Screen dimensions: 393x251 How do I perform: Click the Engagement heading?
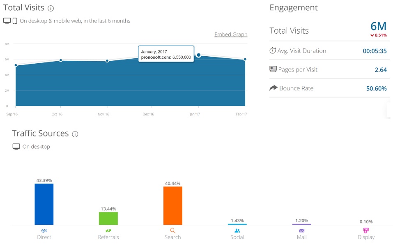[294, 8]
